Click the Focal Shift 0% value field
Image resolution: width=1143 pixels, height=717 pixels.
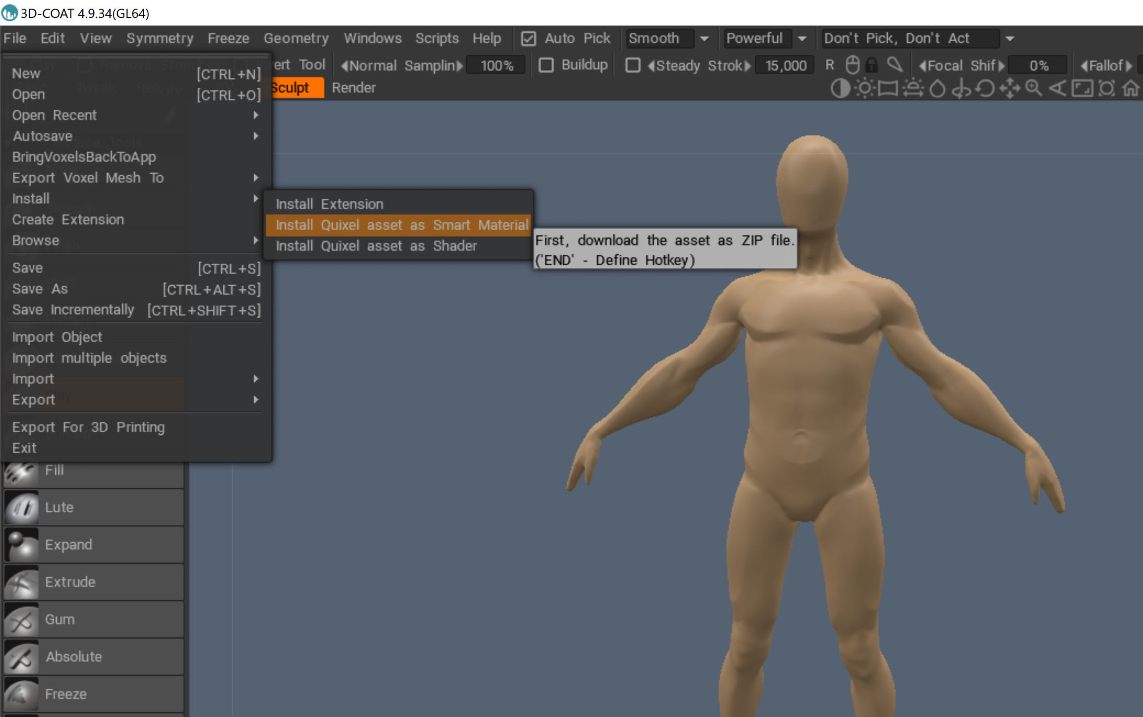point(1038,66)
